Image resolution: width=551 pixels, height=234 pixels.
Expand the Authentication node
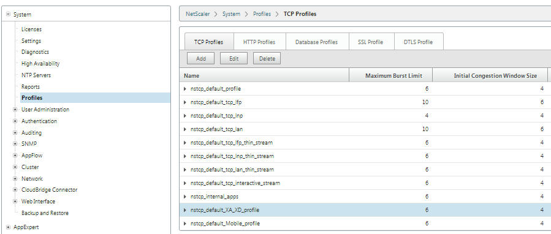(x=15, y=121)
